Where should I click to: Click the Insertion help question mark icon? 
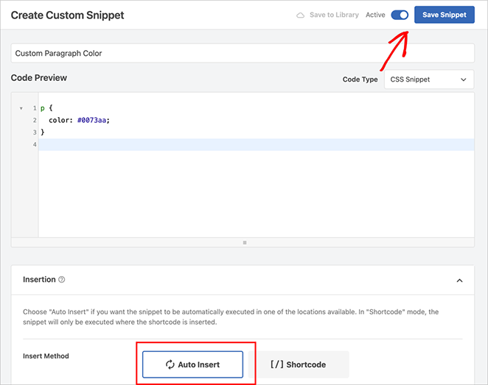(62, 280)
